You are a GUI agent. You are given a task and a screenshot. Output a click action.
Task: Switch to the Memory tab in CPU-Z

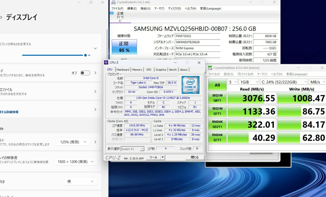coord(137,70)
